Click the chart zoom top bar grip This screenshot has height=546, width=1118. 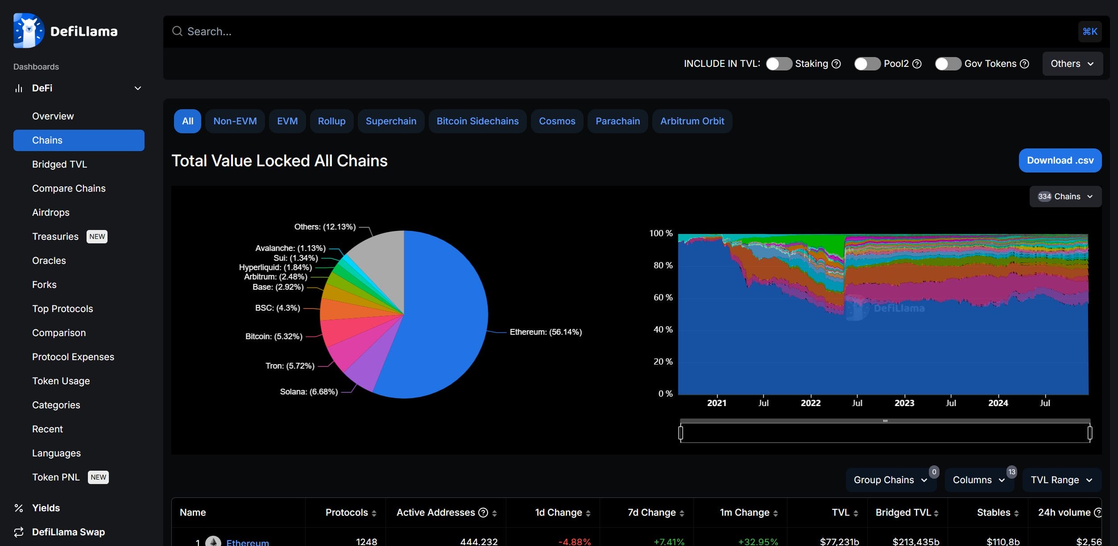885,421
